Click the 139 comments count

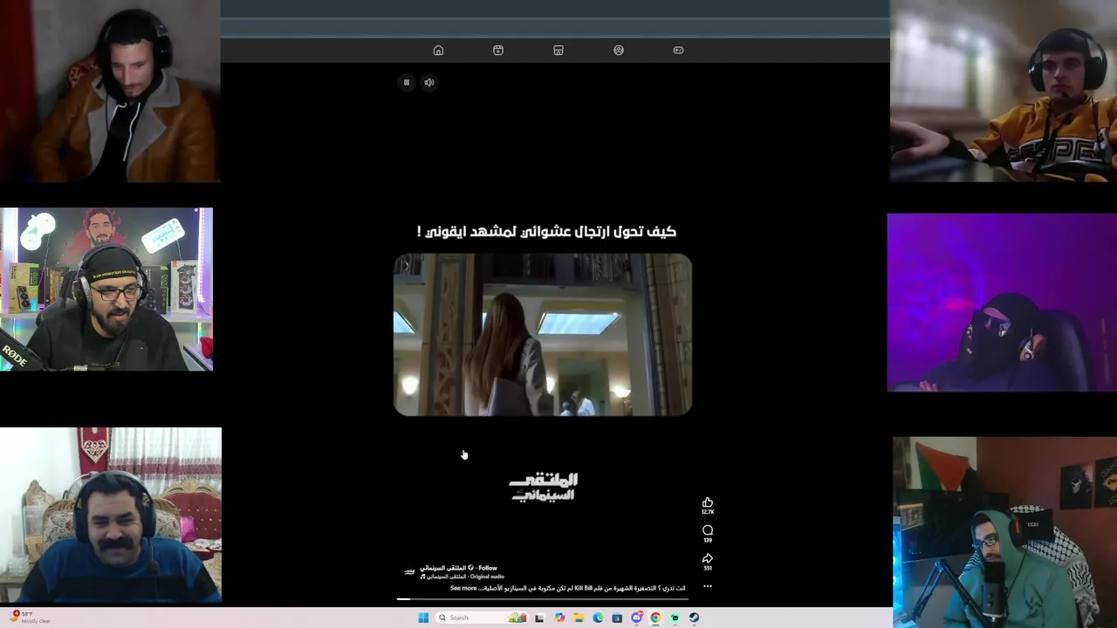coord(708,540)
